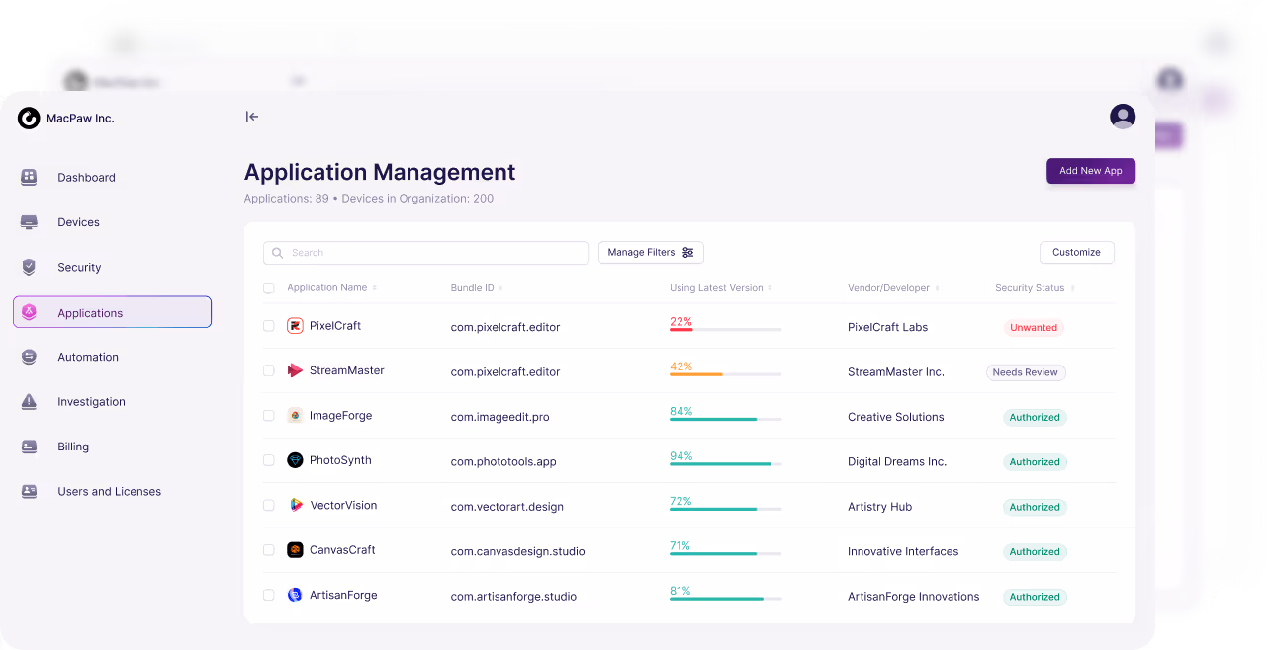Click the MacPaw logo icon

pyautogui.click(x=29, y=118)
